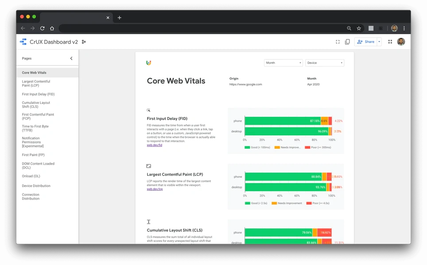Click the browser back arrow

click(x=22, y=28)
